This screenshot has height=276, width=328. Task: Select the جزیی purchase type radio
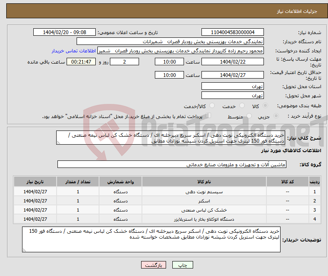[x=276, y=116]
